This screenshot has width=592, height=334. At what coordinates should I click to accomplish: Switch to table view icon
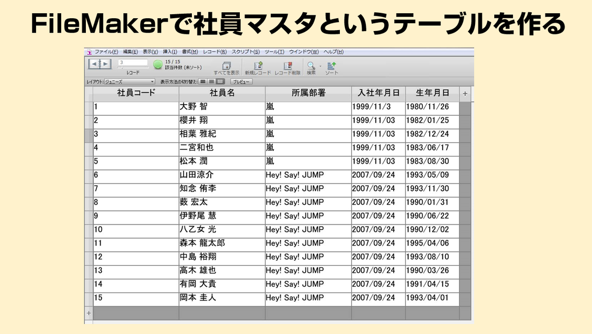[x=220, y=81]
